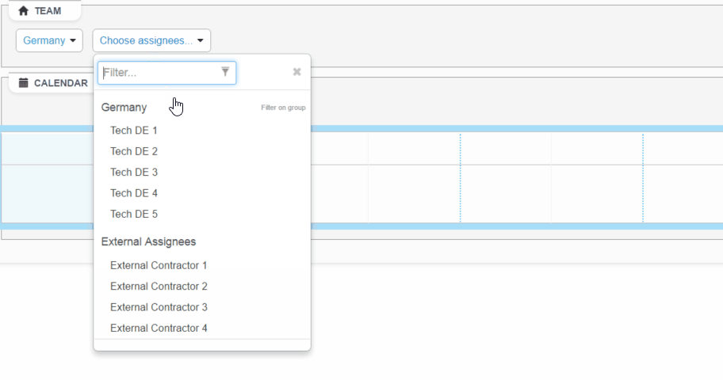Select the Germany group header

tap(124, 108)
